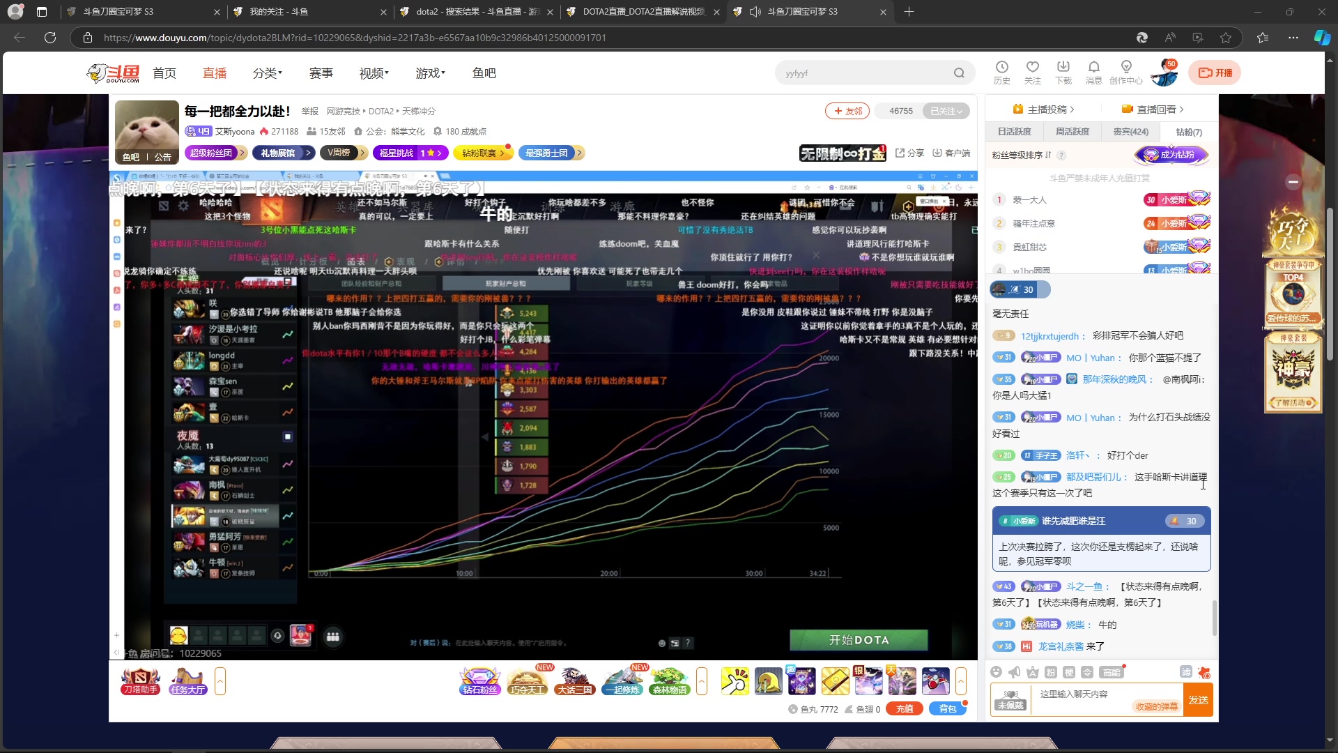Switch to the 贵宾(424) tab
This screenshot has height=753, width=1338.
pyautogui.click(x=1130, y=132)
